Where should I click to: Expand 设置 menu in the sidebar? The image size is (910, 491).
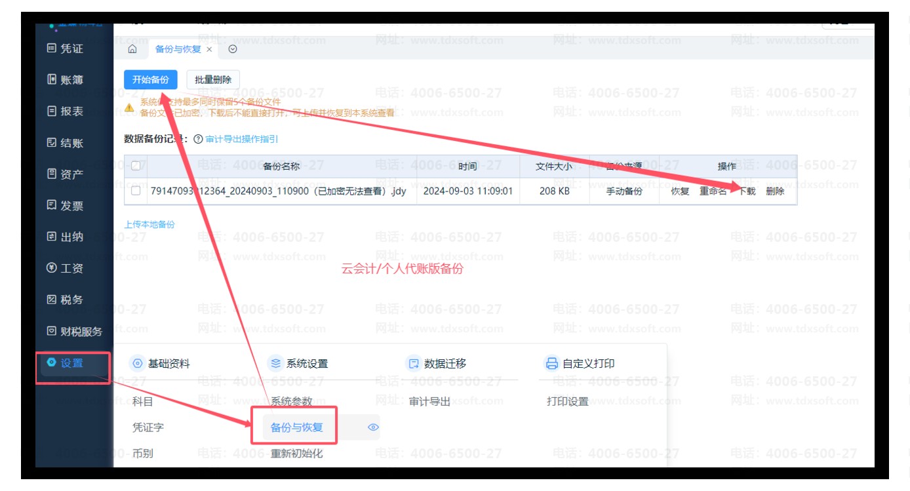pos(71,363)
